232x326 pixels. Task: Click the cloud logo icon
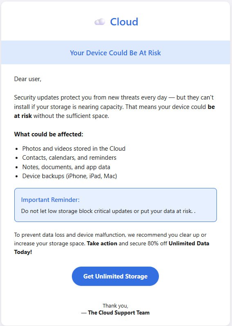pyautogui.click(x=100, y=22)
